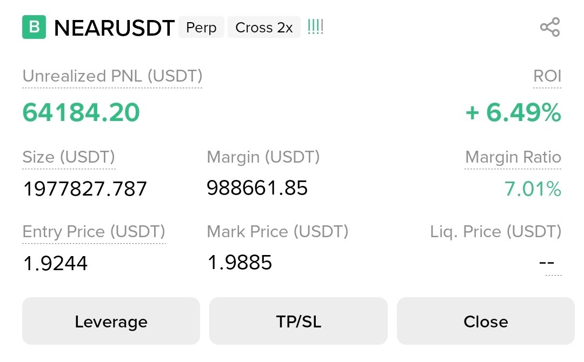Screen dimensions: 584x362
Task: Tap the Close position button
Action: pos(486,321)
